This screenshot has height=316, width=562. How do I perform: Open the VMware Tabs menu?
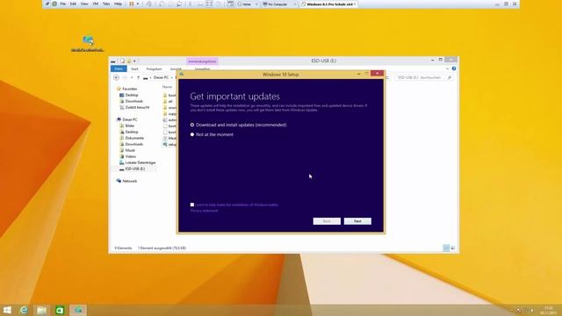[106, 4]
